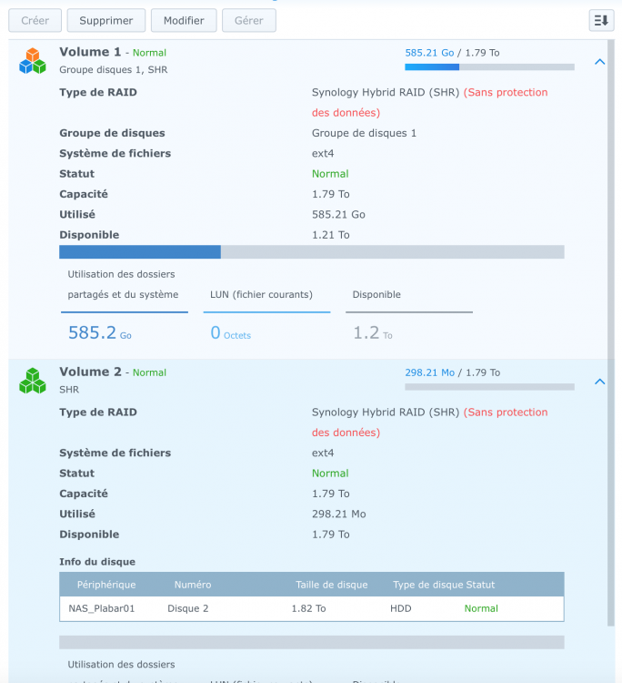The height and width of the screenshot is (683, 622).
Task: Click the large Volume 1 capacity bar
Action: coord(311,251)
